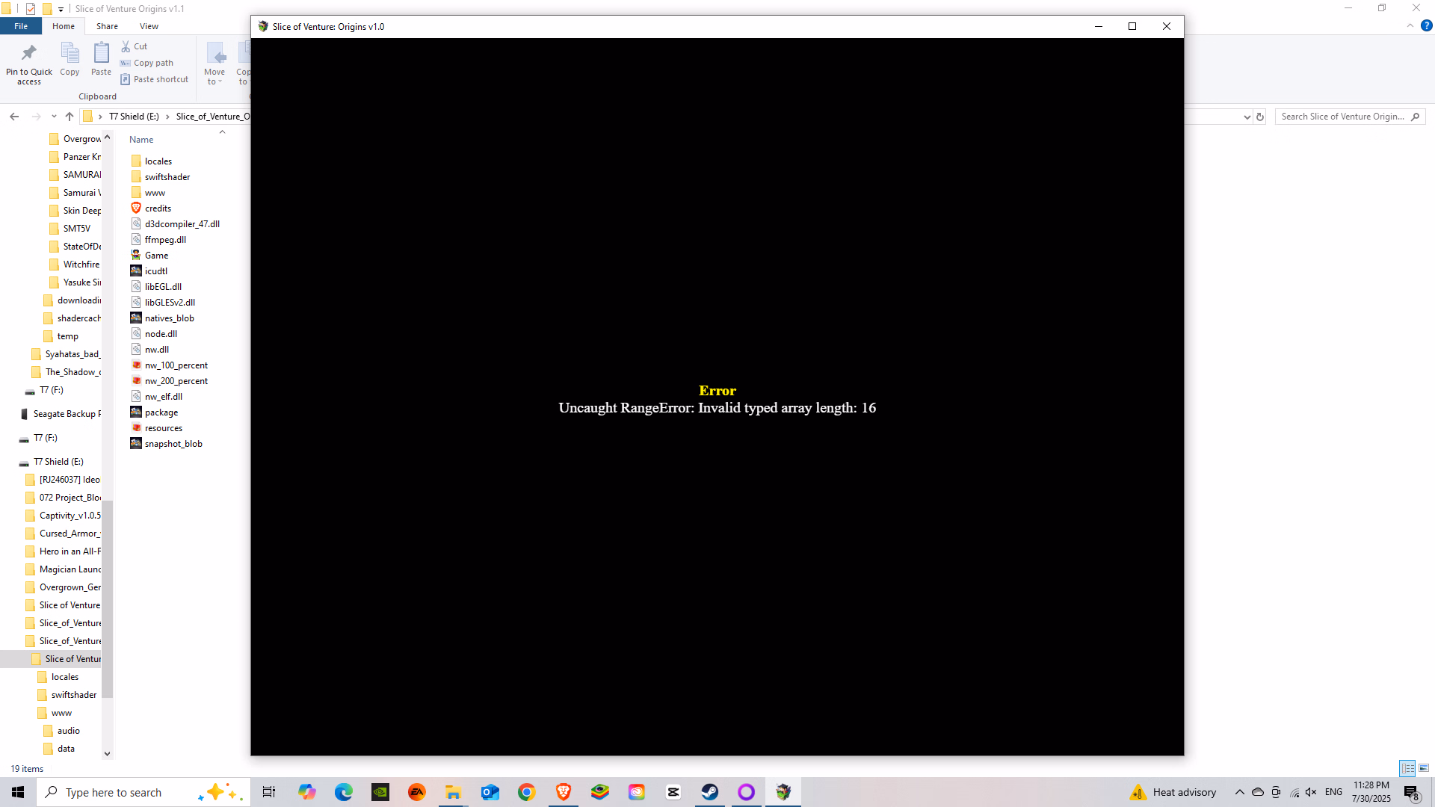Click Copy path button
The width and height of the screenshot is (1435, 807).
(x=153, y=63)
